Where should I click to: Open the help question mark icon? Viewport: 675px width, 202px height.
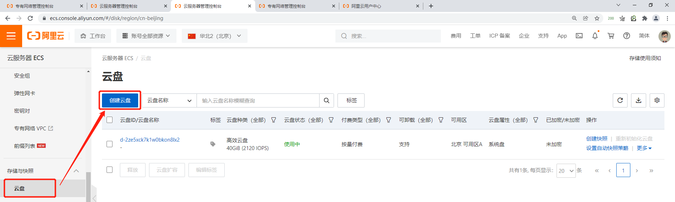click(x=626, y=36)
